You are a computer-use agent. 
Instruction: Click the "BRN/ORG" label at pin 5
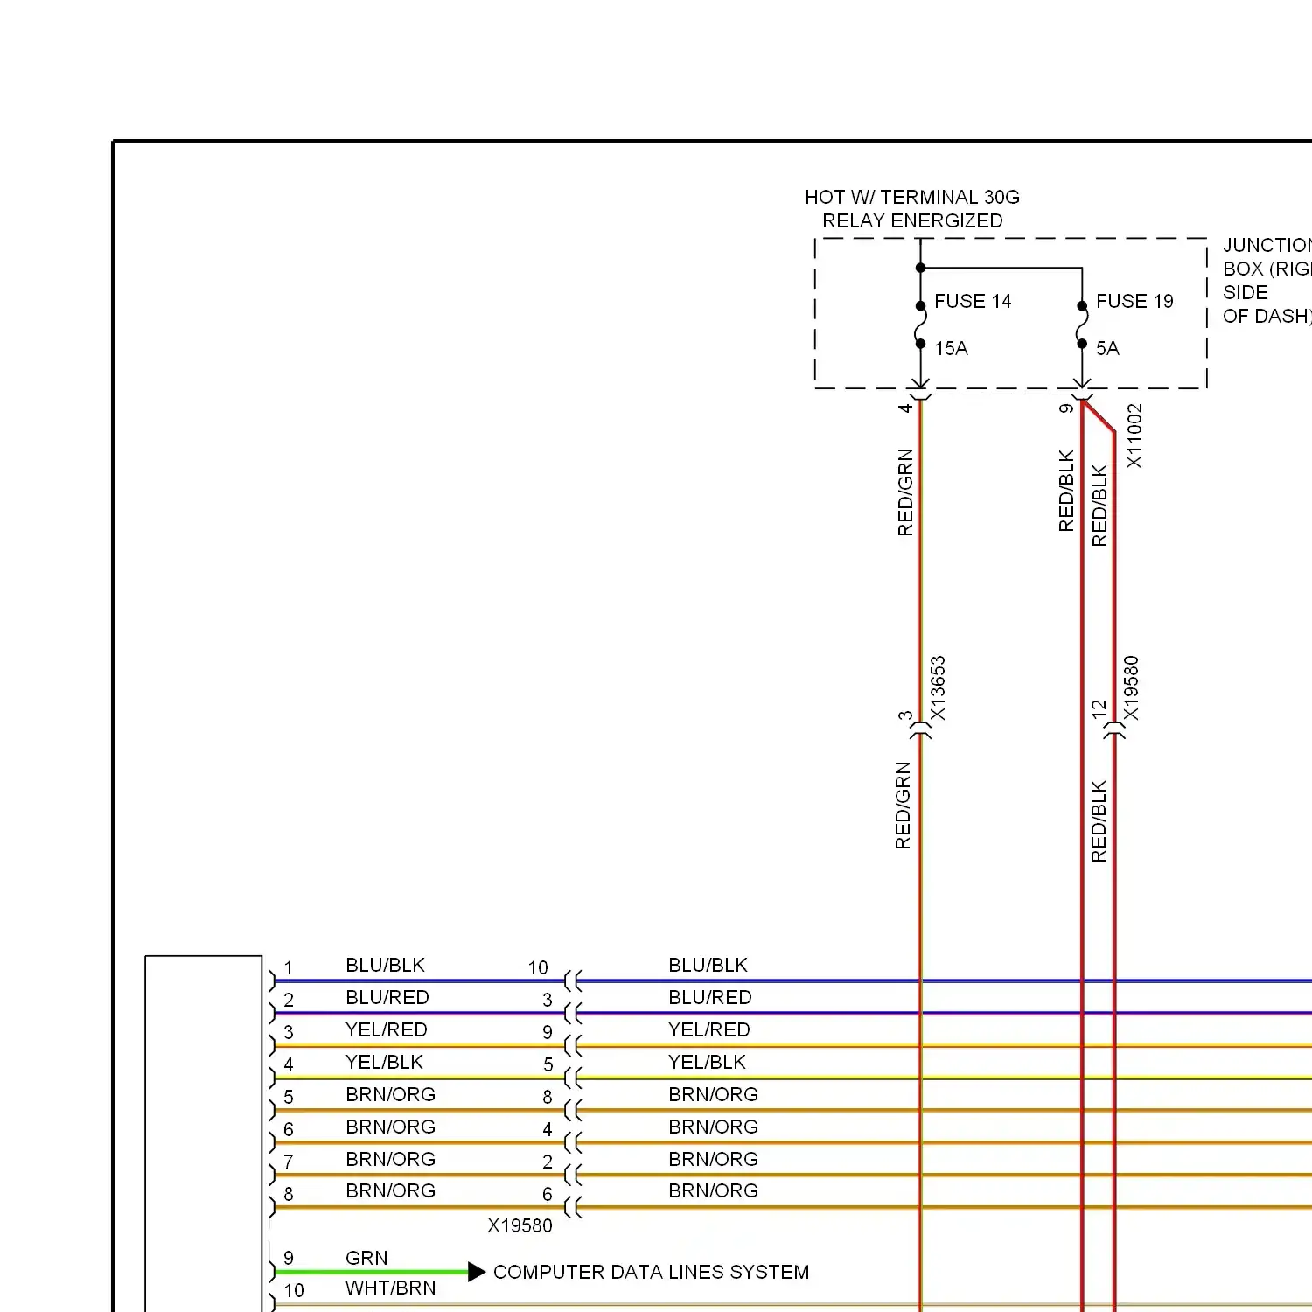(x=390, y=1094)
